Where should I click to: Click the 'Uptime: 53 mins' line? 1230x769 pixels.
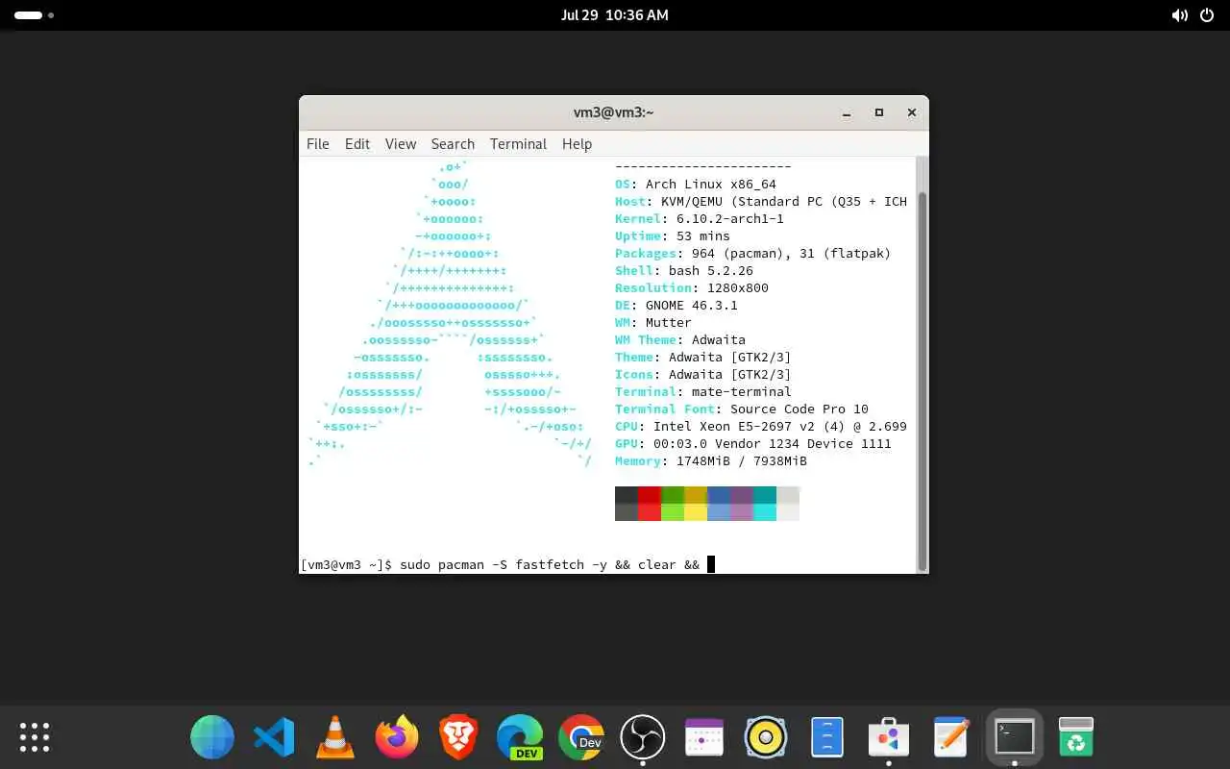(x=673, y=236)
